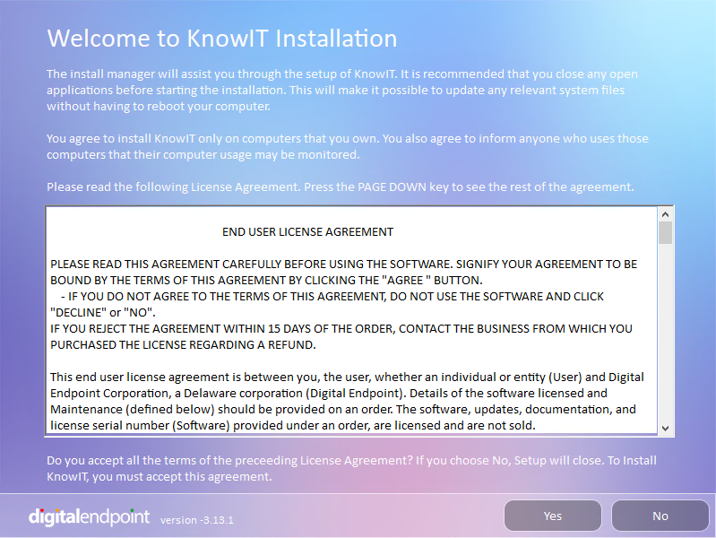Viewport: 716px width, 538px height.
Task: Click the license agreement scrollbar thumb
Action: [x=665, y=232]
